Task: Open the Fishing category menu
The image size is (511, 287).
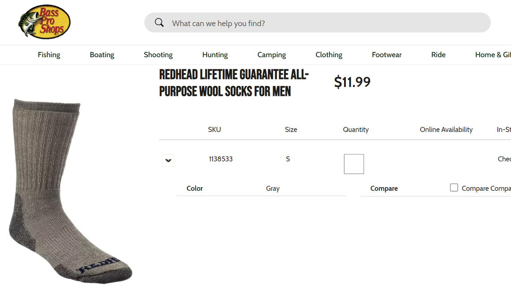Action: (x=49, y=55)
